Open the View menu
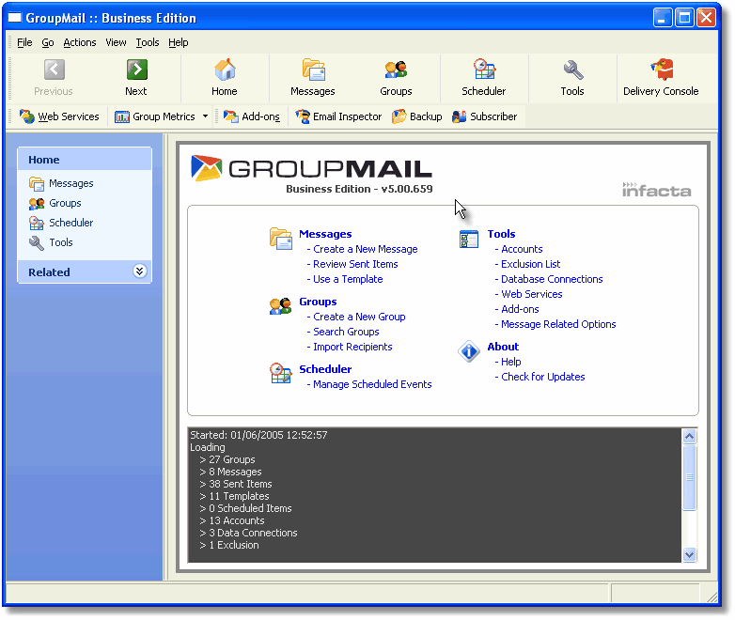Viewport: 735px width, 620px height. (116, 42)
